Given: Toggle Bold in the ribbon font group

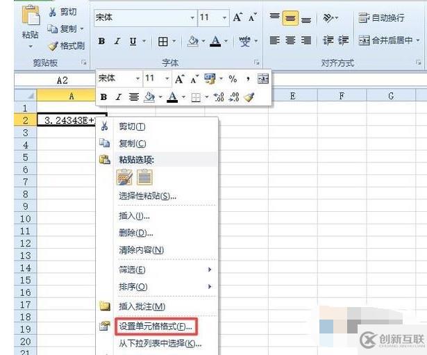Looking at the screenshot, I should 101,41.
